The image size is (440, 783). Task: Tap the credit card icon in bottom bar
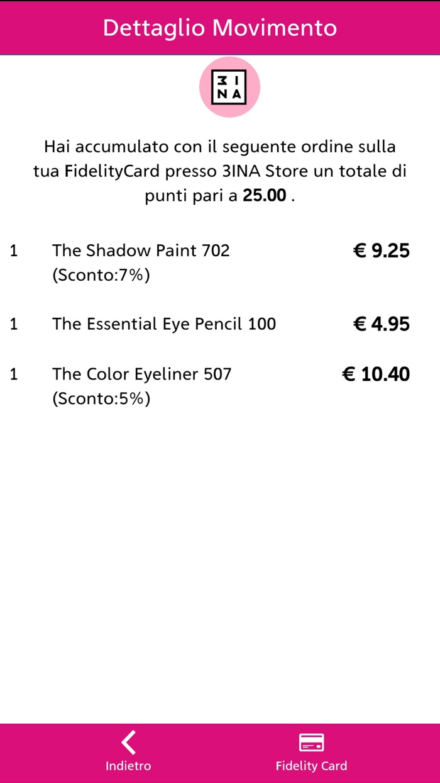pyautogui.click(x=311, y=743)
